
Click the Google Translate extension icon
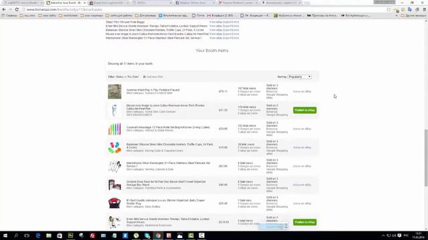pos(410,9)
